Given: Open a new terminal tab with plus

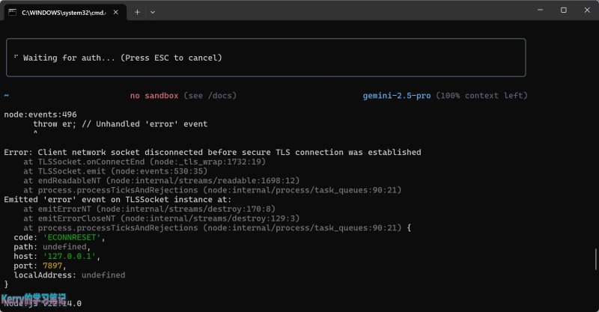Looking at the screenshot, I should 137,12.
